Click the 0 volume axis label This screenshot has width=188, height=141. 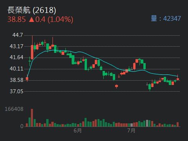coord(22,126)
